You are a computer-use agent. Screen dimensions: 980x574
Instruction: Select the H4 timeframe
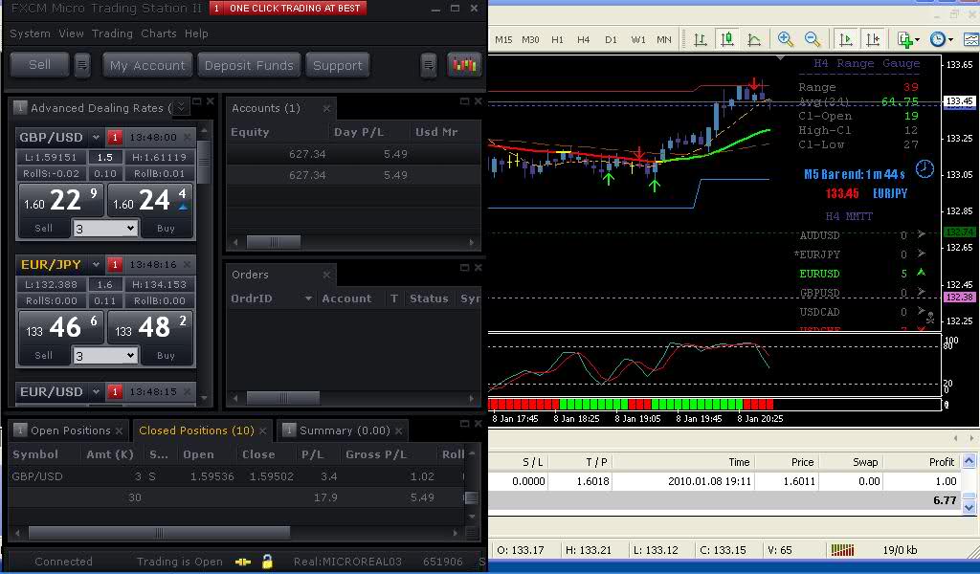coord(584,39)
